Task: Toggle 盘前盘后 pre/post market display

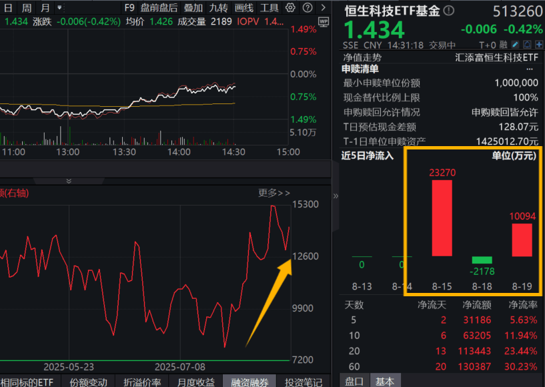Action: 158,7
